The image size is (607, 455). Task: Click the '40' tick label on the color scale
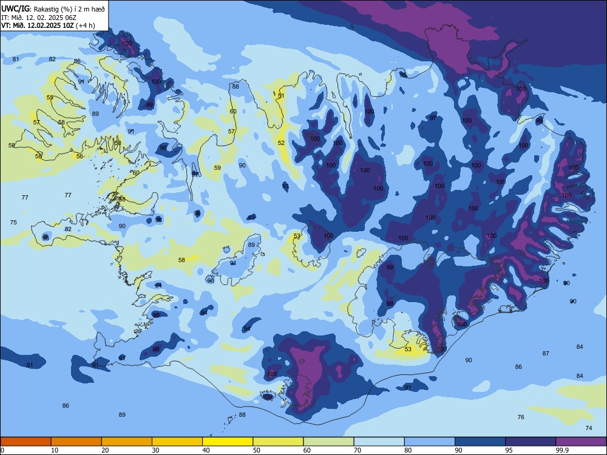pyautogui.click(x=206, y=450)
